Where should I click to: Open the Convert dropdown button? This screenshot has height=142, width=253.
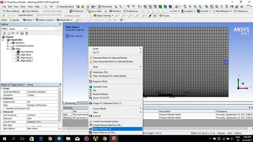204,11
